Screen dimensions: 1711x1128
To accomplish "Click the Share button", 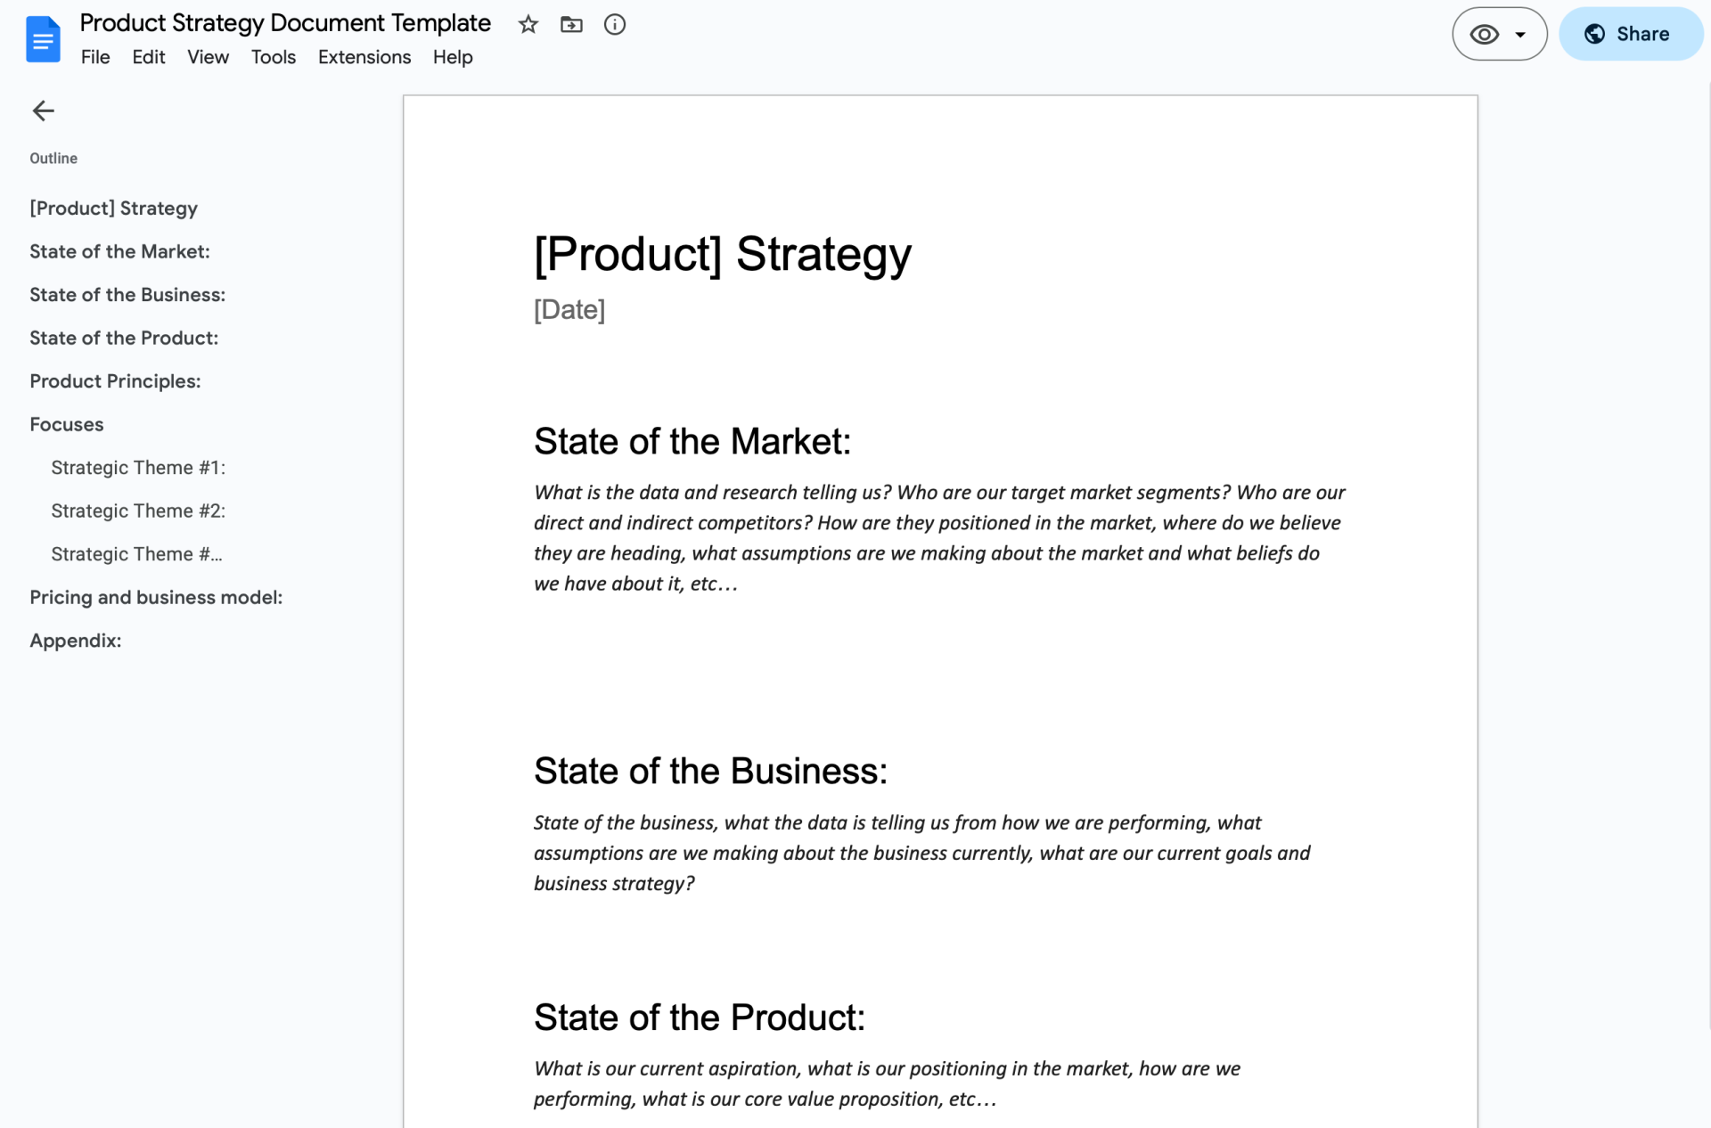I will 1630,35.
